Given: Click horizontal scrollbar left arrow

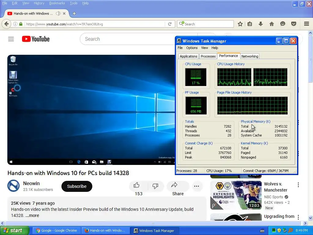Looking at the screenshot, I should coord(2,223).
